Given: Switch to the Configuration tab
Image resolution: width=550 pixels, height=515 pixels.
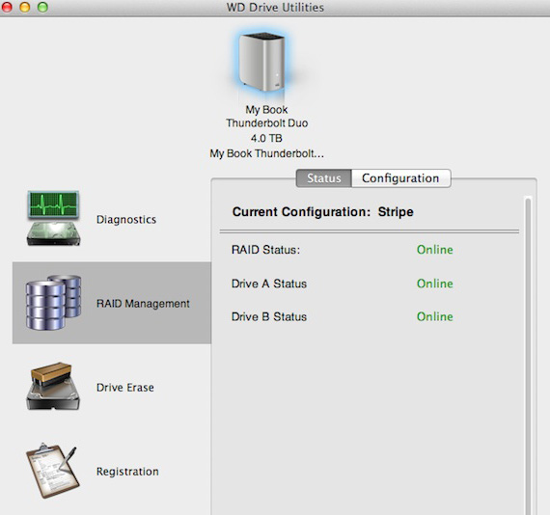Looking at the screenshot, I should 400,178.
